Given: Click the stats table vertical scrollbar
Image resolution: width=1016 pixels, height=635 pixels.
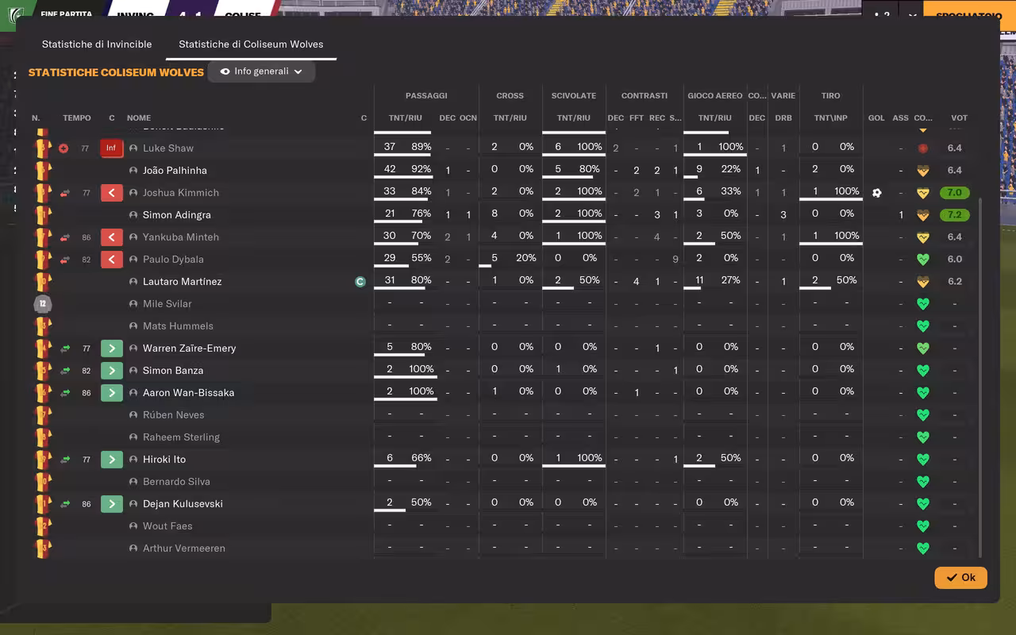Looking at the screenshot, I should (980, 377).
